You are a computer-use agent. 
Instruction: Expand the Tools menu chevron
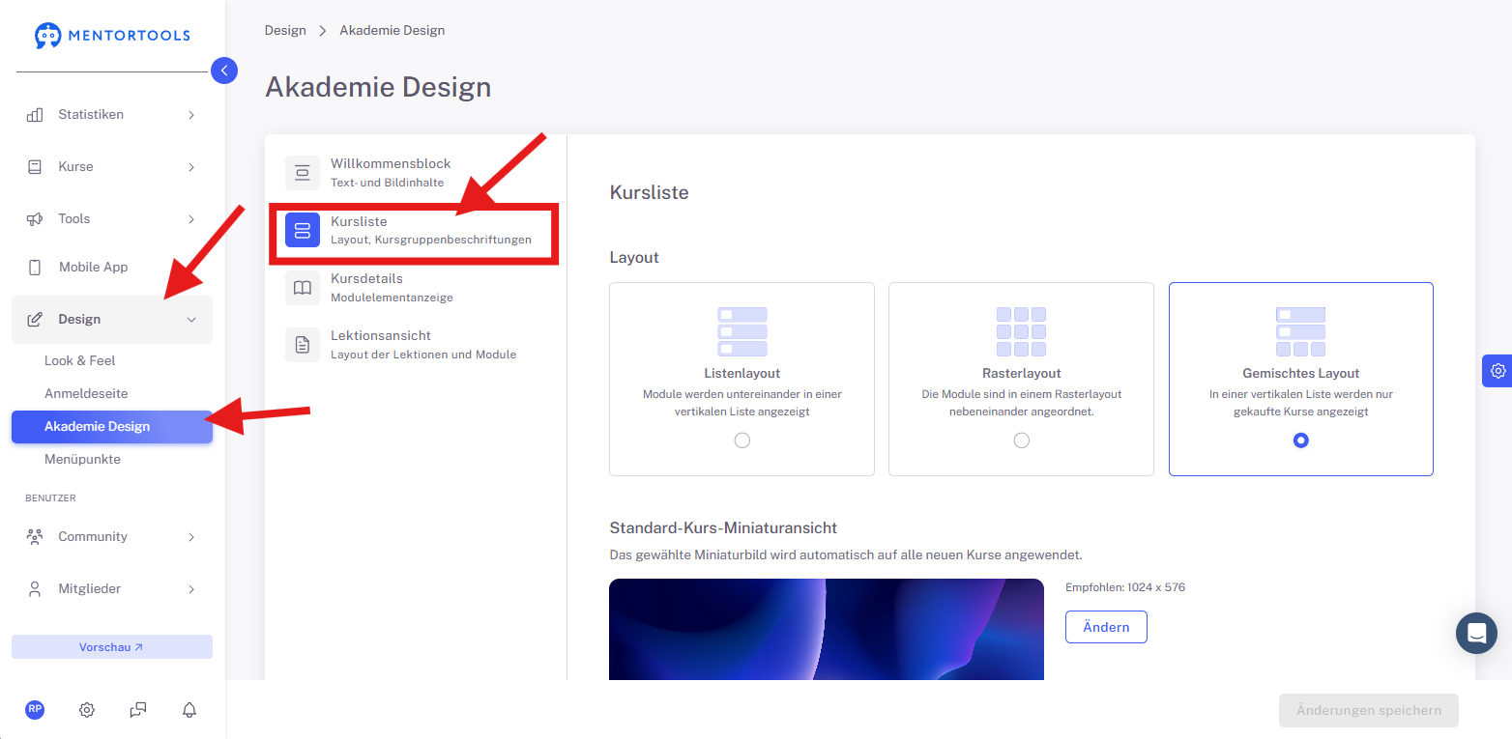coord(191,219)
